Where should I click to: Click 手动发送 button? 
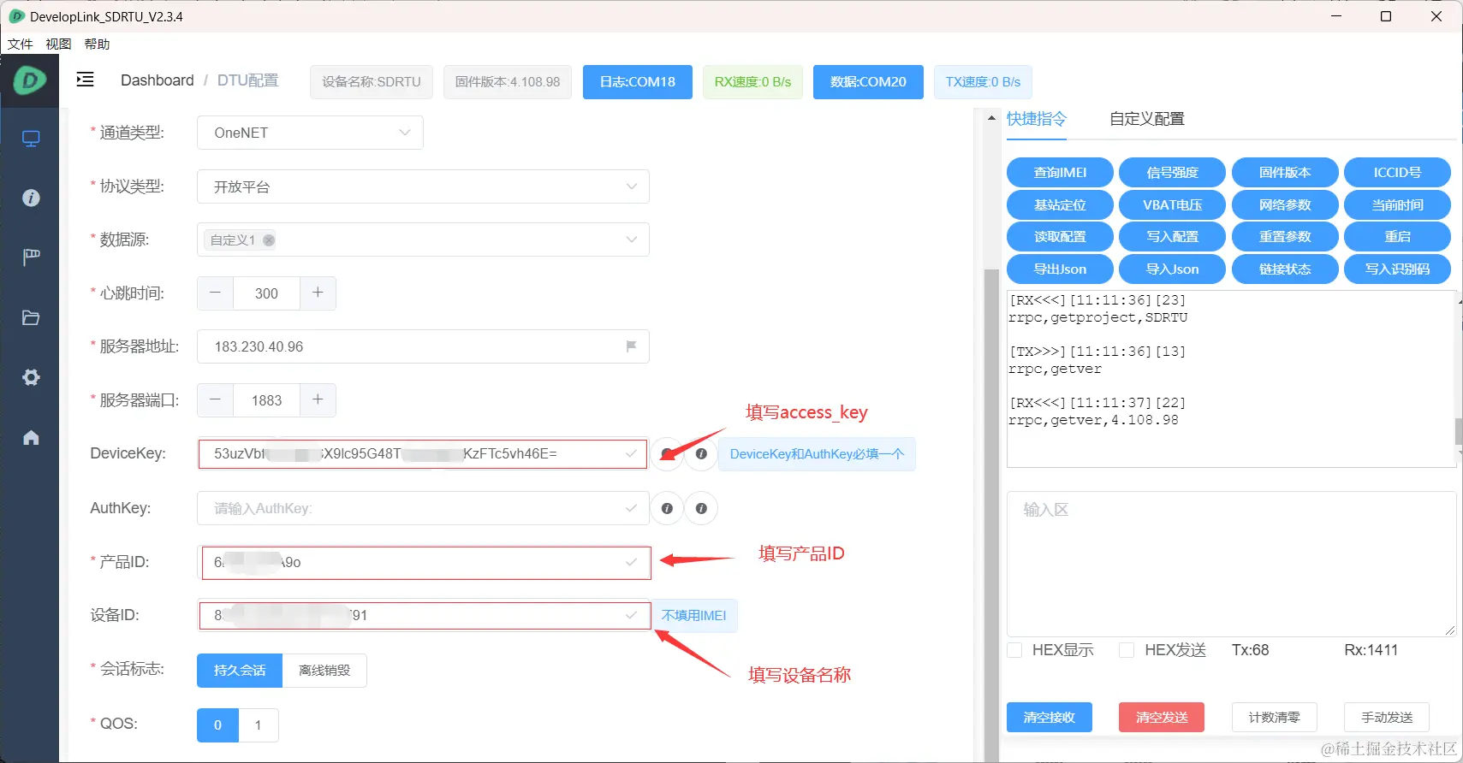pyautogui.click(x=1387, y=718)
